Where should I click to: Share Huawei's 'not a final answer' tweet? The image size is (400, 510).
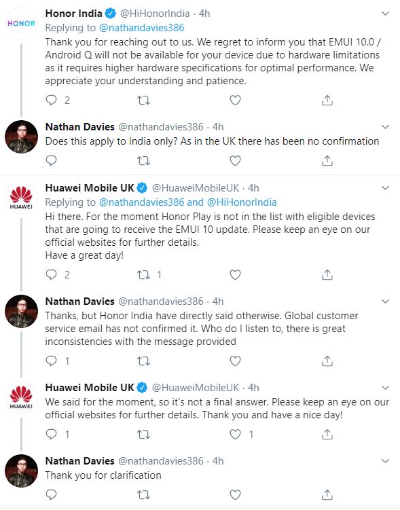[327, 434]
